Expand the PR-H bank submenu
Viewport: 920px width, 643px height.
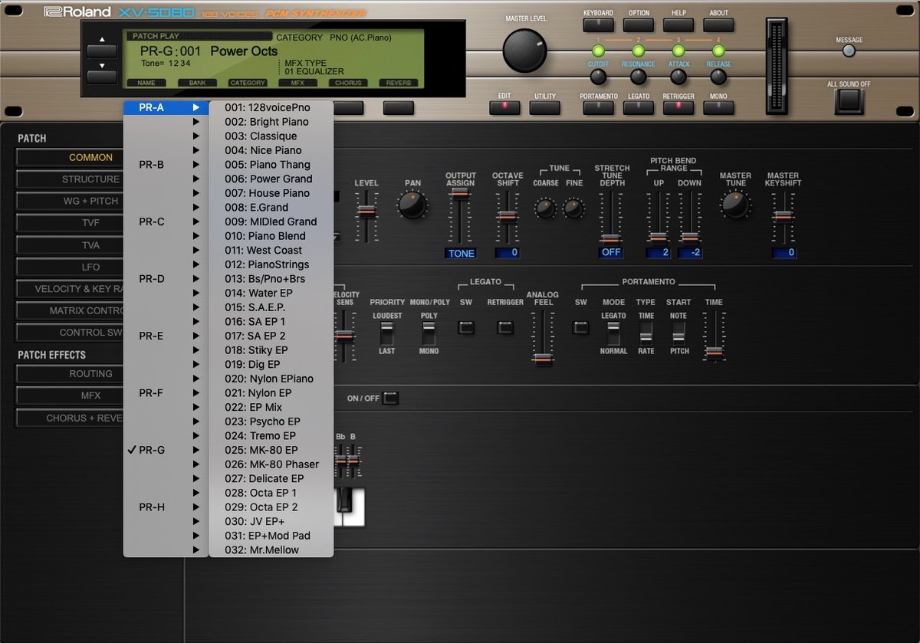pyautogui.click(x=166, y=507)
